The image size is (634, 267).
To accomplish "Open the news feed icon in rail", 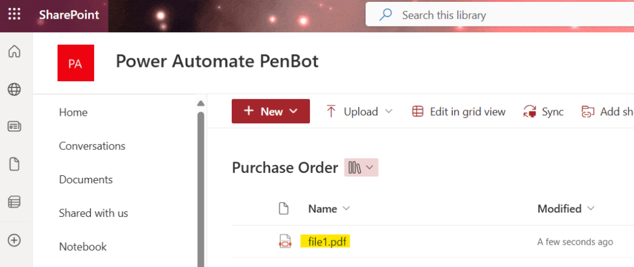I will (x=14, y=126).
